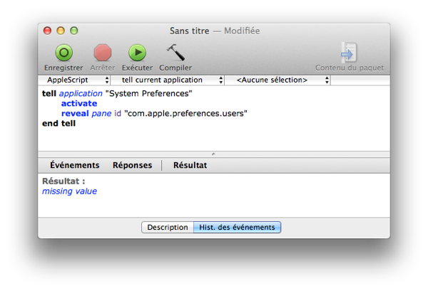Viewport: 428px width, 291px height.
Task: Select the Réponses tab
Action: (132, 165)
